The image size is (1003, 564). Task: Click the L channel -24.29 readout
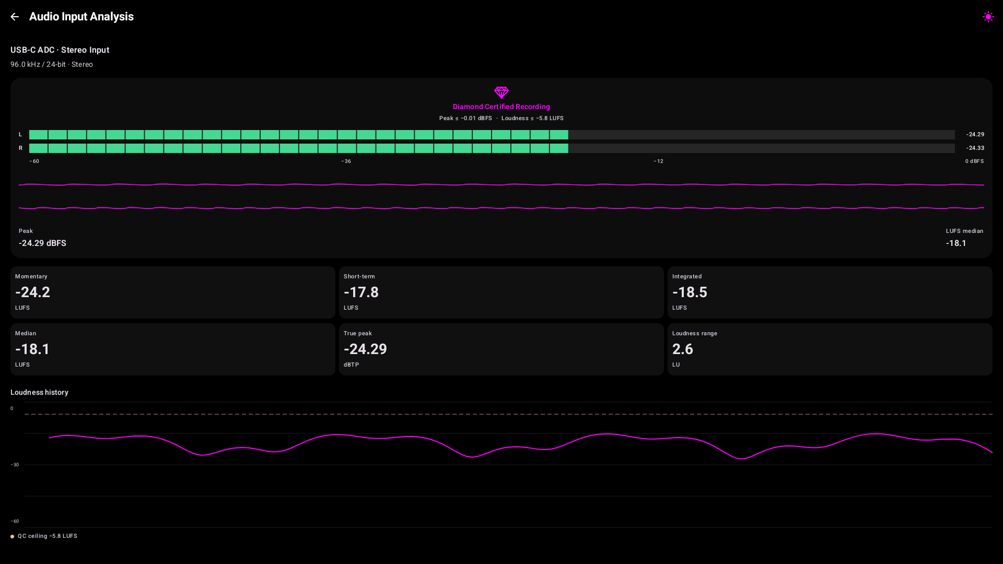[975, 134]
